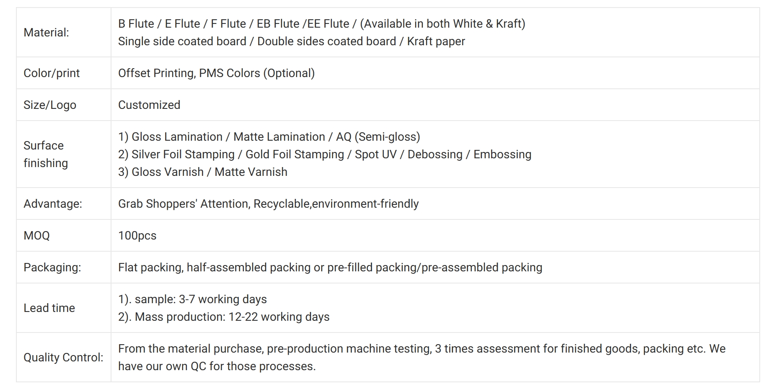779x389 pixels.
Task: Select the sample: 3-7 working days line
Action: pos(192,299)
